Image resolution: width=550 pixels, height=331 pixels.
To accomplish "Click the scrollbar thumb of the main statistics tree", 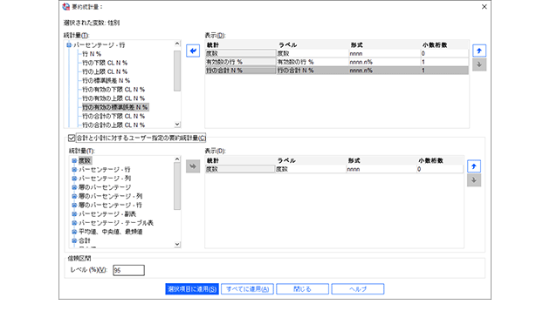I will (177, 71).
